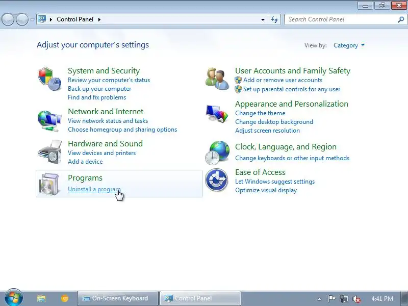408x306 pixels.
Task: Click Review your computer's status
Action: point(109,80)
